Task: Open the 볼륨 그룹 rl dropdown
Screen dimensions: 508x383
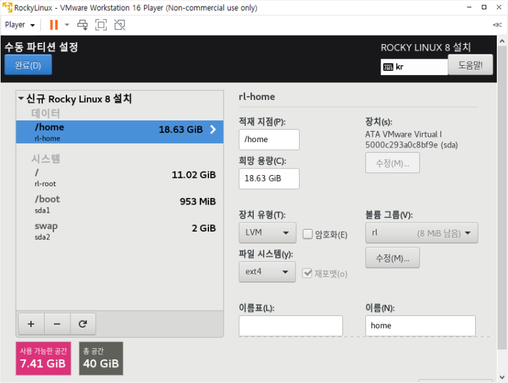Action: 421,233
